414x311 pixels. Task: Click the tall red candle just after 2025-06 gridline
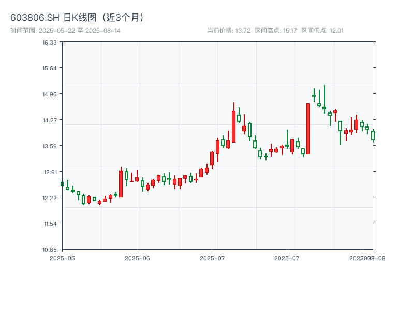[121, 184]
